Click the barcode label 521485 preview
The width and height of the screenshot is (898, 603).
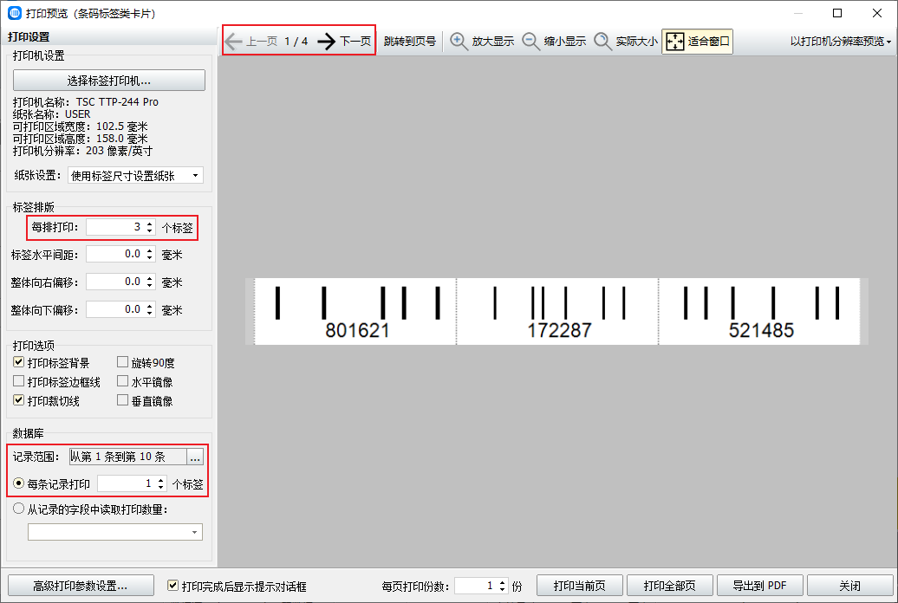pos(759,312)
